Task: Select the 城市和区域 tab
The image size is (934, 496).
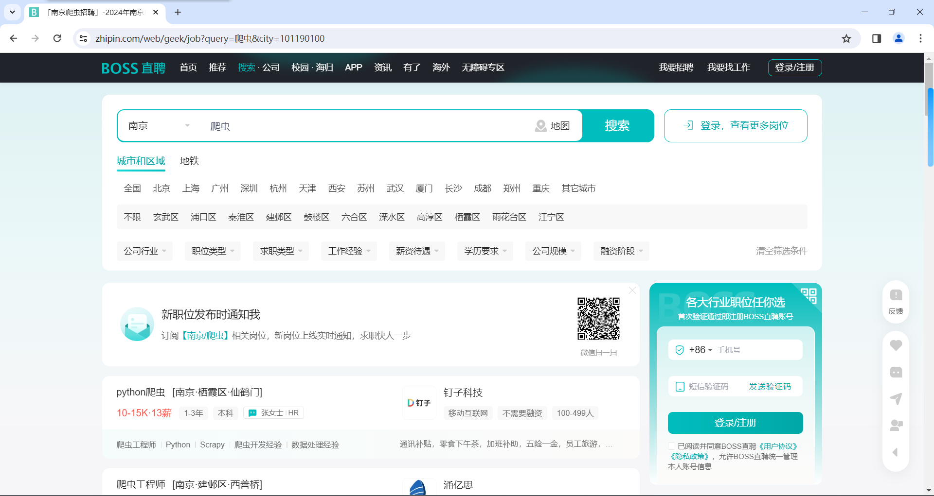Action: pyautogui.click(x=141, y=161)
